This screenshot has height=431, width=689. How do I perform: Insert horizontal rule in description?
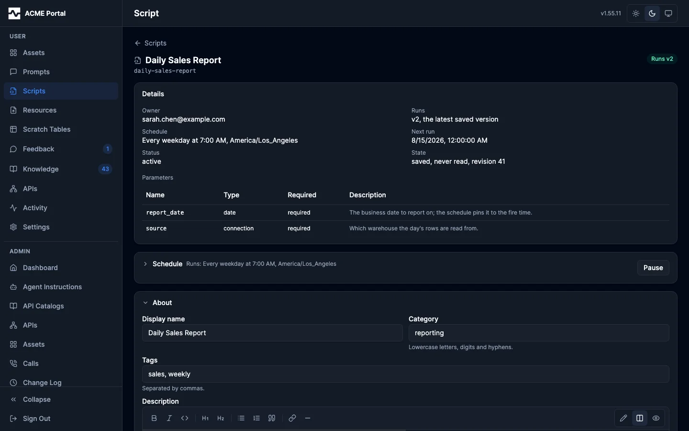coord(308,418)
